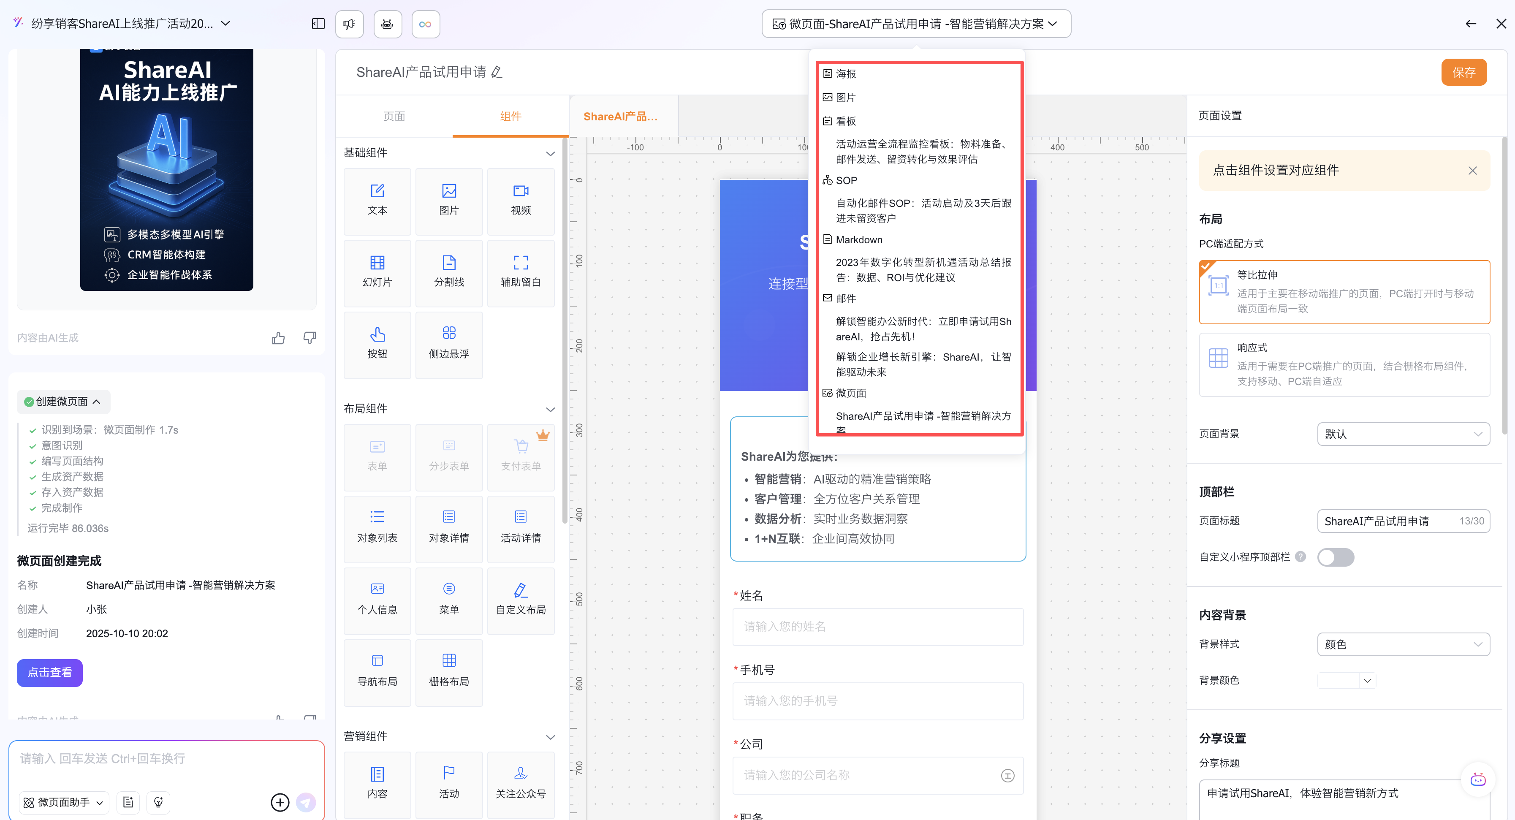Screen dimensions: 1515x820
Task: Click the 点击查看 button
Action: coord(50,672)
